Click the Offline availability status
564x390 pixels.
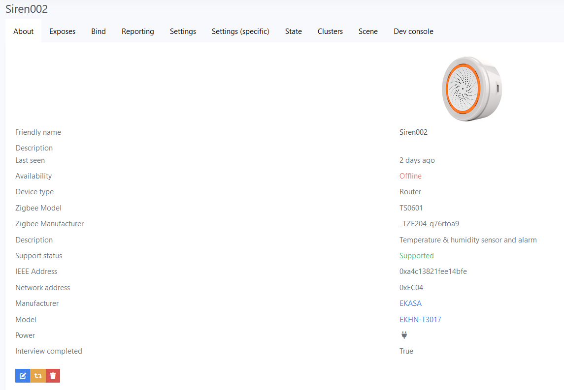(410, 176)
